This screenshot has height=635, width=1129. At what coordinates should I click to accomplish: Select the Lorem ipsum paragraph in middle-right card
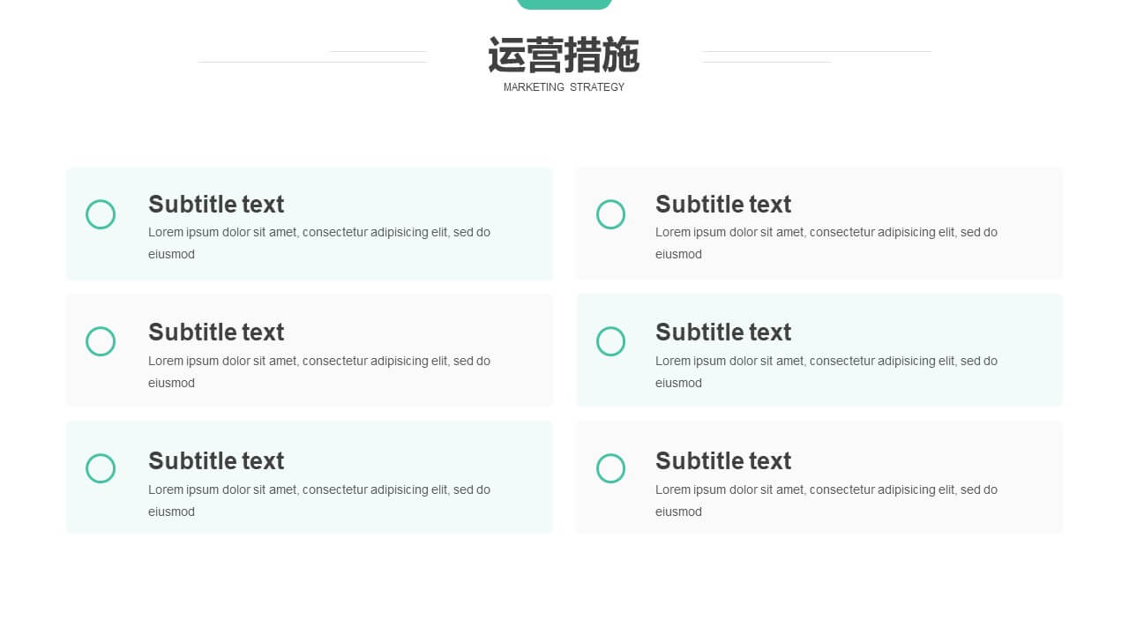826,372
